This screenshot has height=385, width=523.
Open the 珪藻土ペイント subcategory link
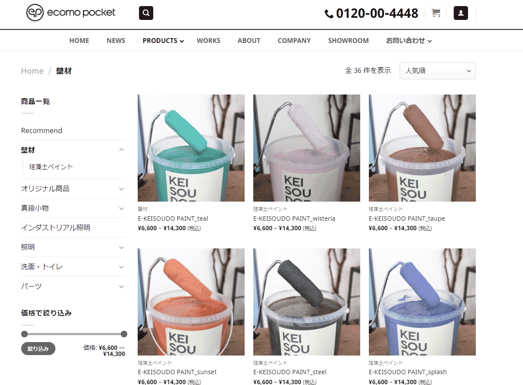[51, 167]
